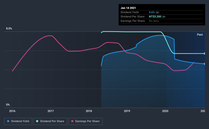
Task: Click the Past region label
Action: coord(200,35)
